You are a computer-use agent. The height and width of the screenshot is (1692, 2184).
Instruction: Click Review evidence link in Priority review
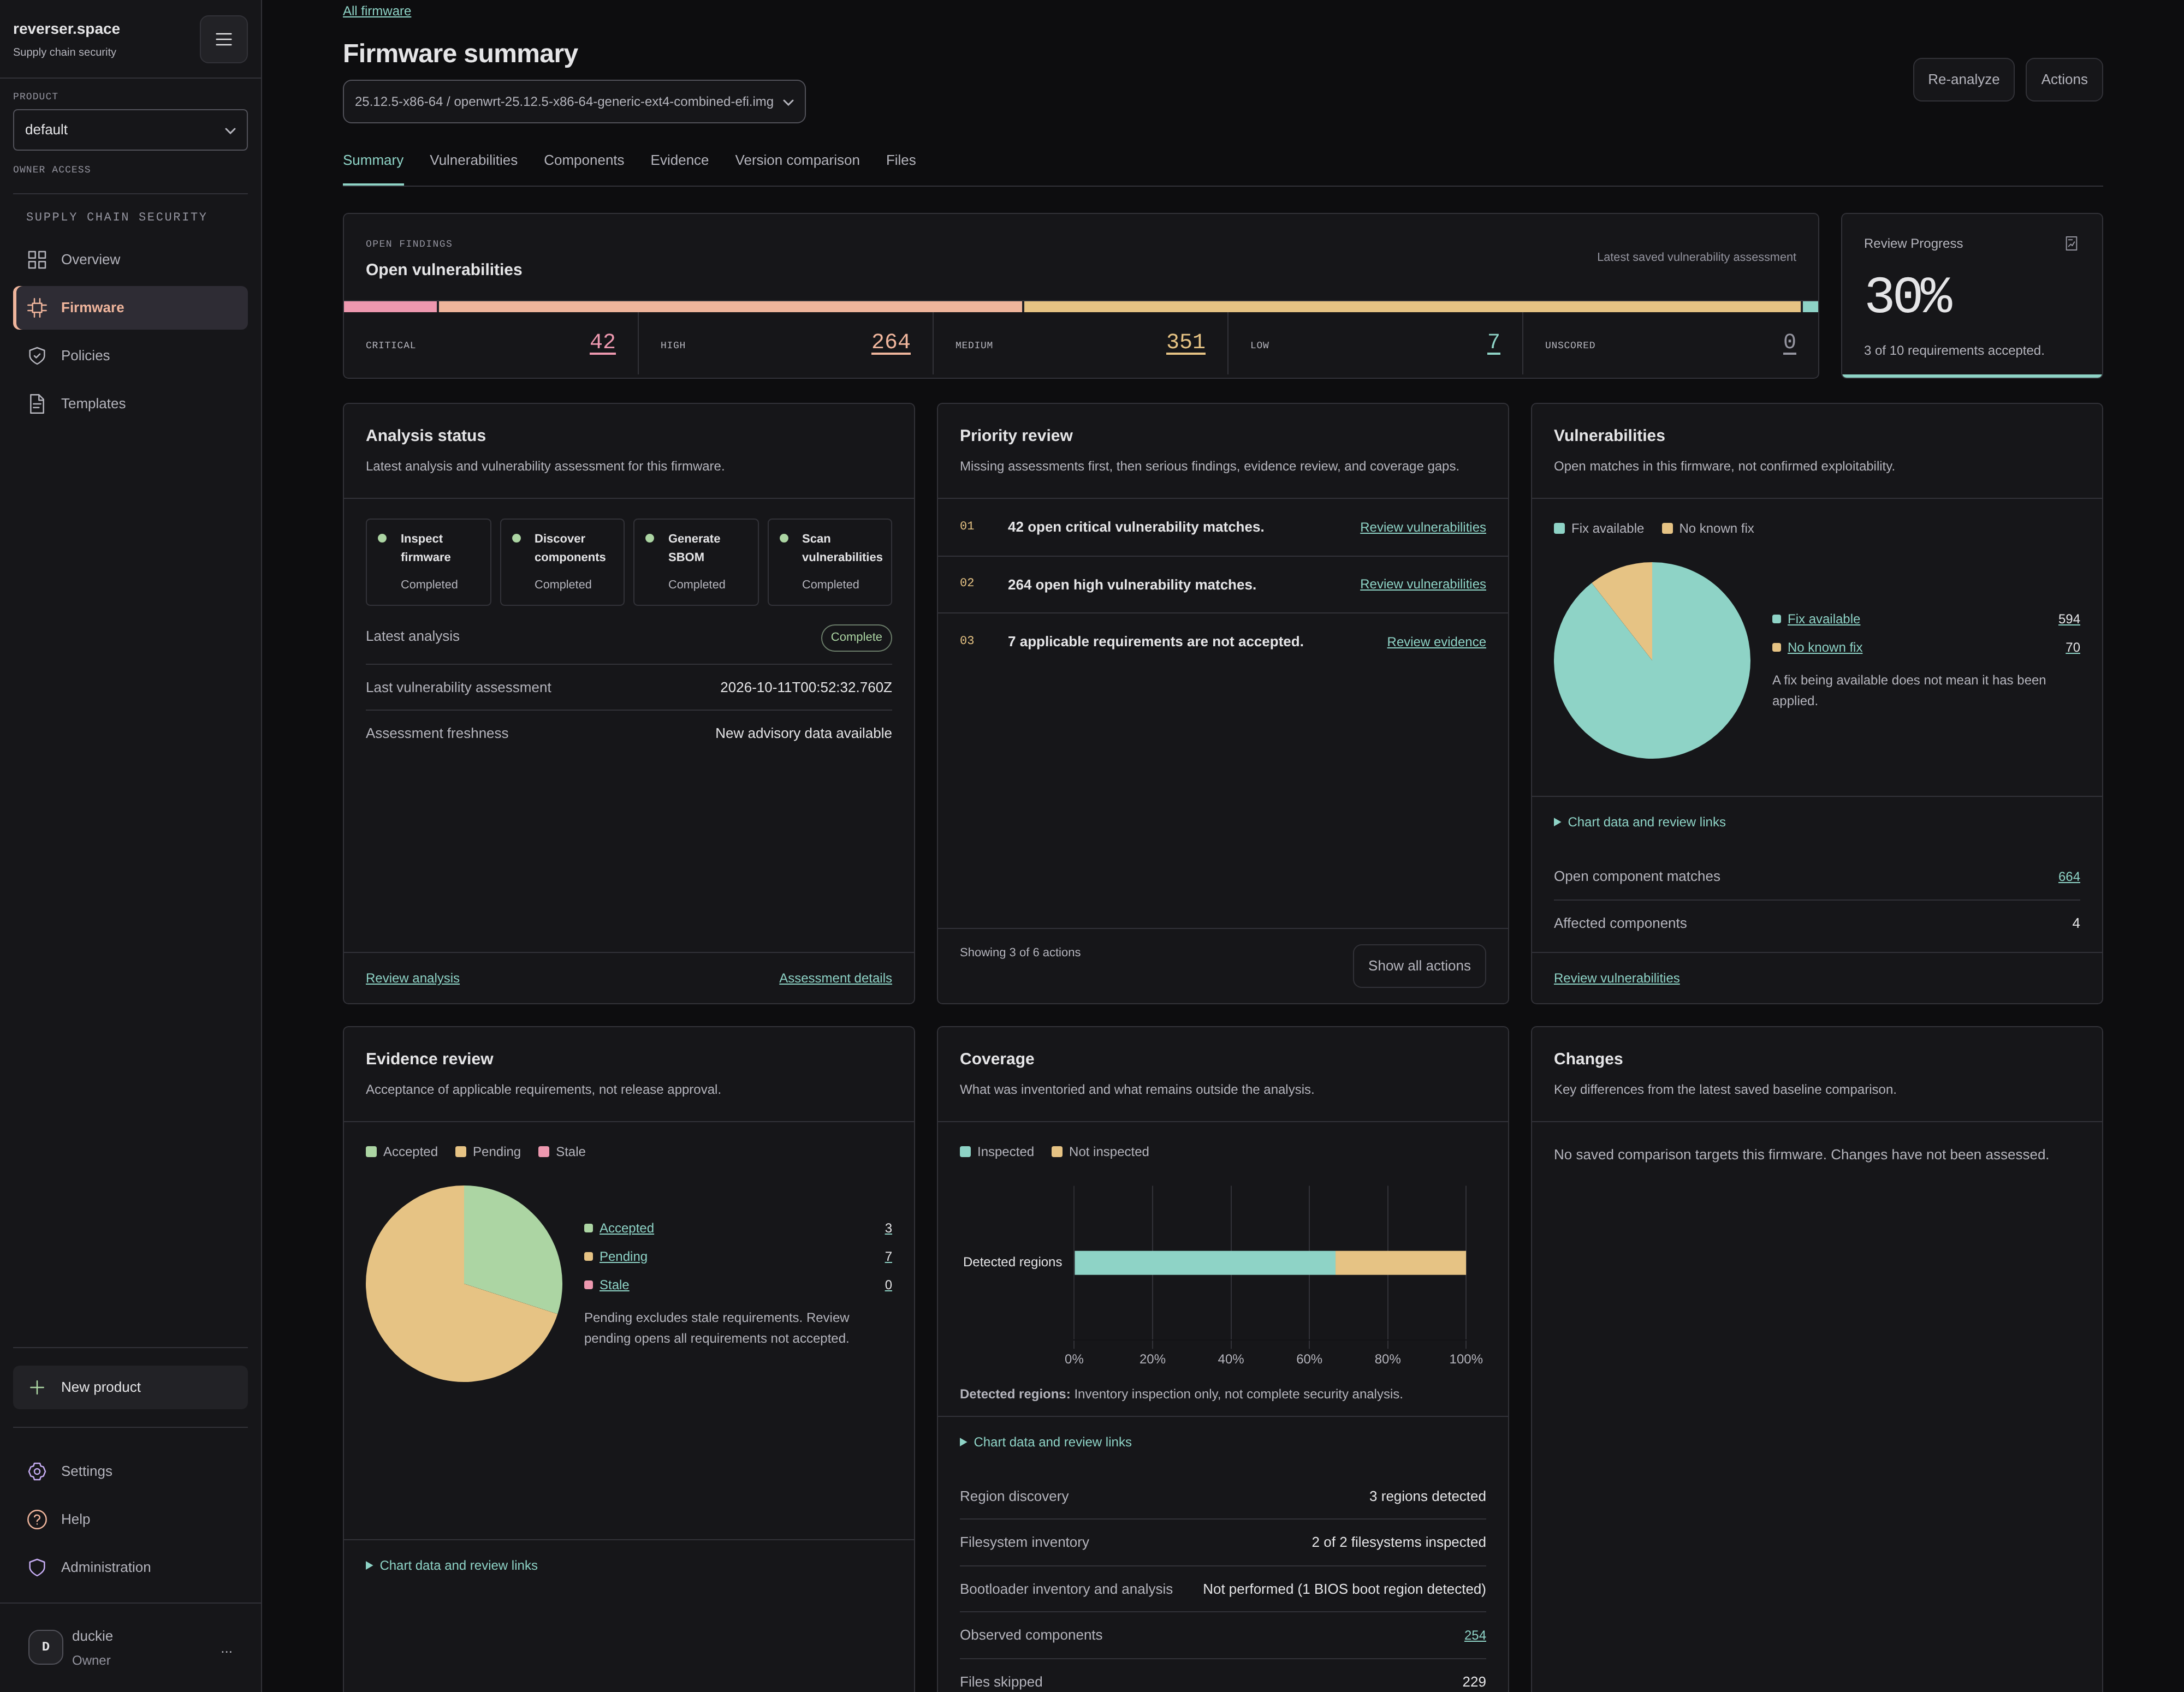1436,642
